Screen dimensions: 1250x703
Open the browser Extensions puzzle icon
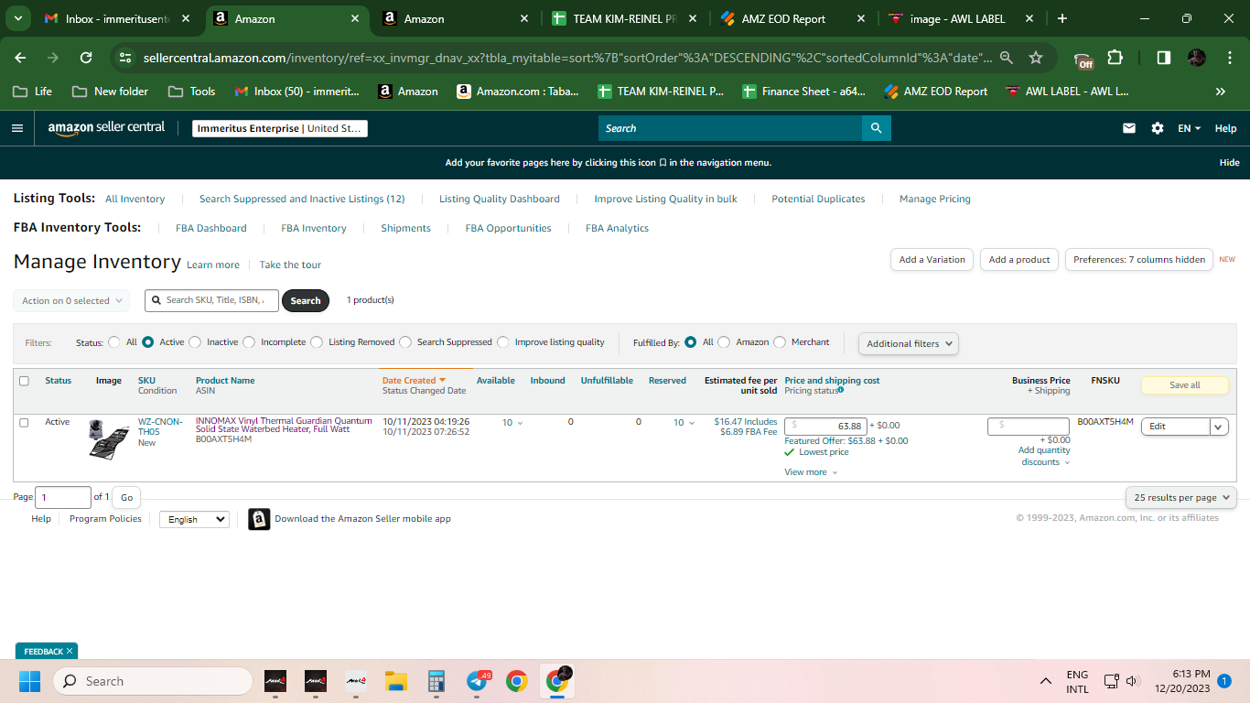pos(1115,58)
